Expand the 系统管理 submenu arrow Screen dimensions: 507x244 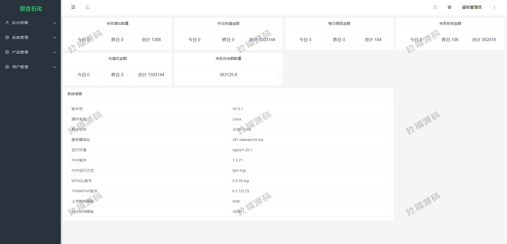click(x=55, y=38)
